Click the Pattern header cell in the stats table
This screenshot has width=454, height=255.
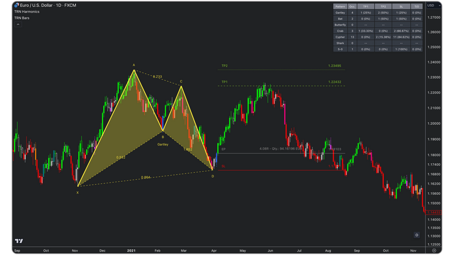[x=340, y=6]
